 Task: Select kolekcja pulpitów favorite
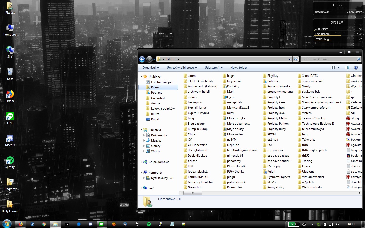pyautogui.click(x=160, y=109)
